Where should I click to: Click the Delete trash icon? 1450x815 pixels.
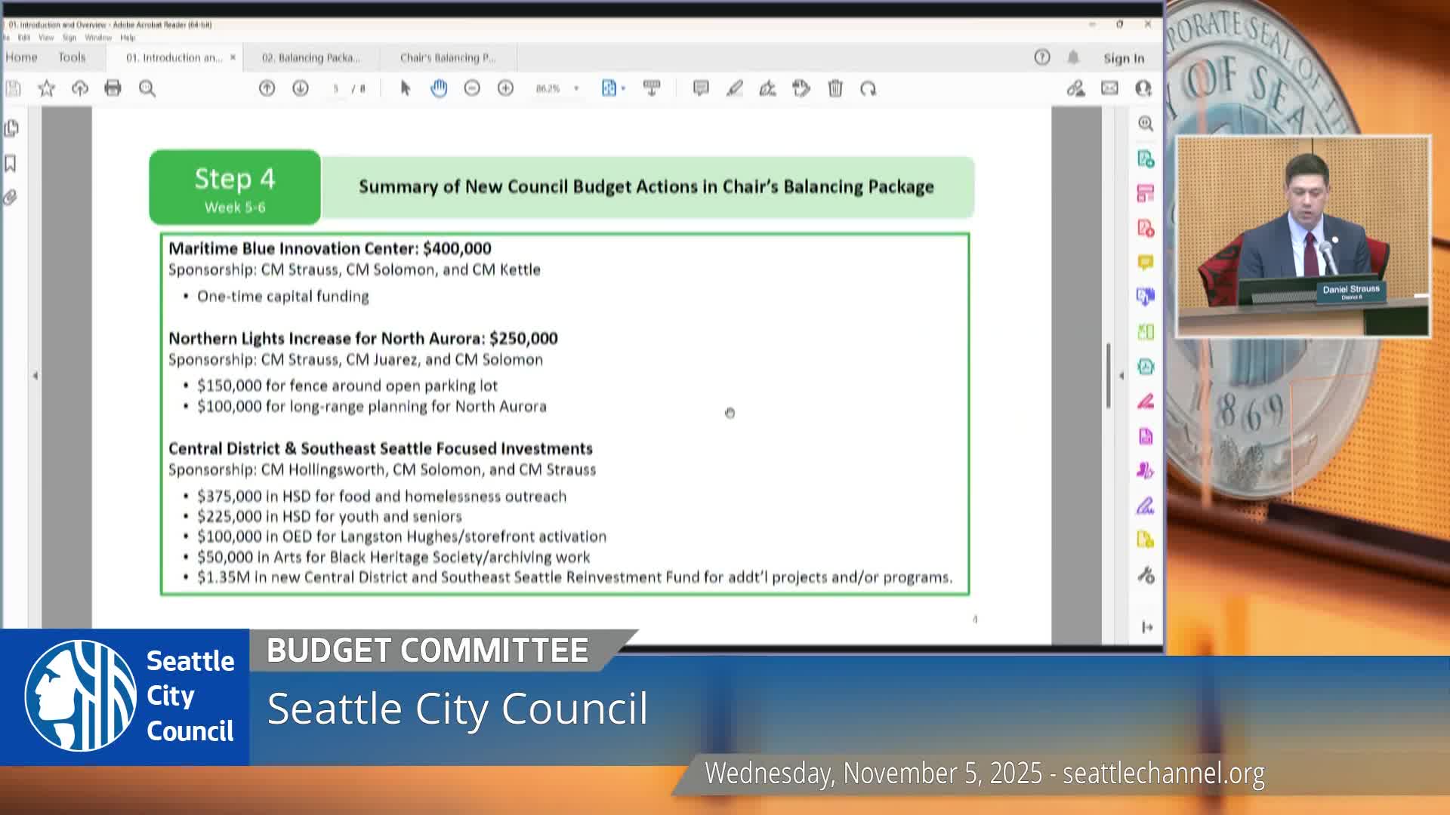click(x=835, y=88)
